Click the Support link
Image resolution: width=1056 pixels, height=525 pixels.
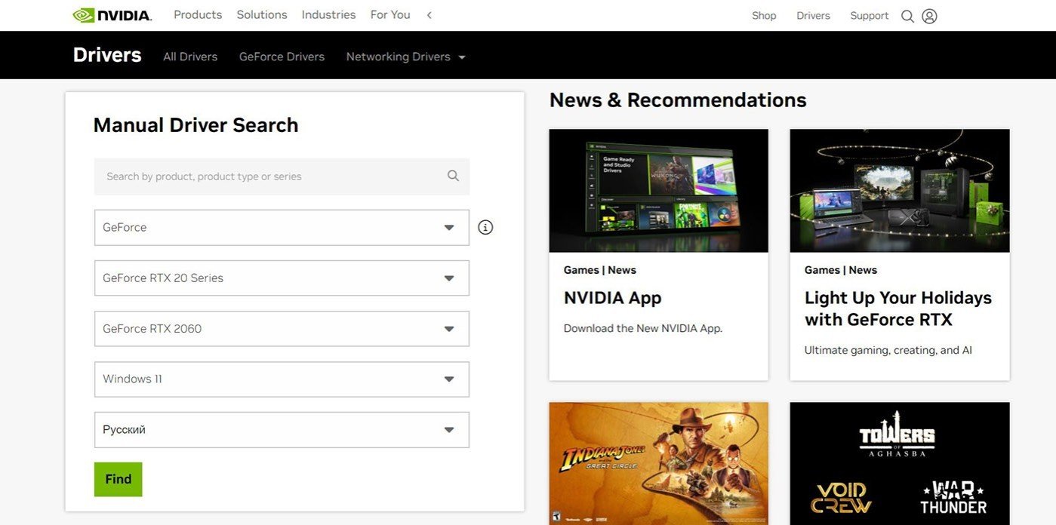[870, 16]
